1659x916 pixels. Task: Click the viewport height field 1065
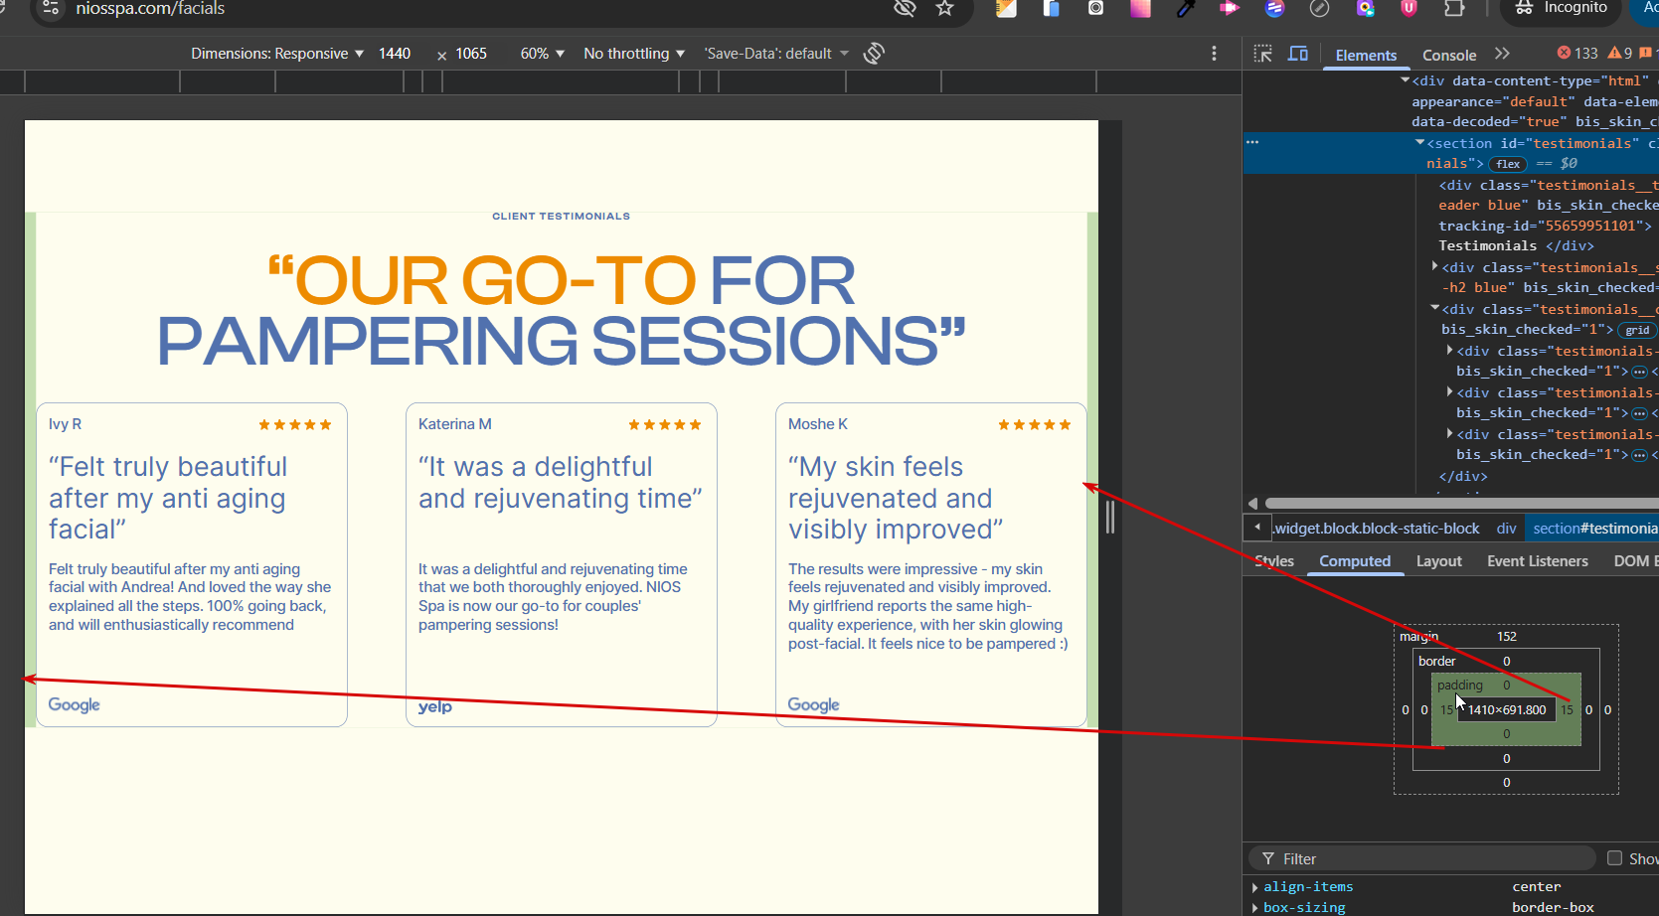pos(471,54)
